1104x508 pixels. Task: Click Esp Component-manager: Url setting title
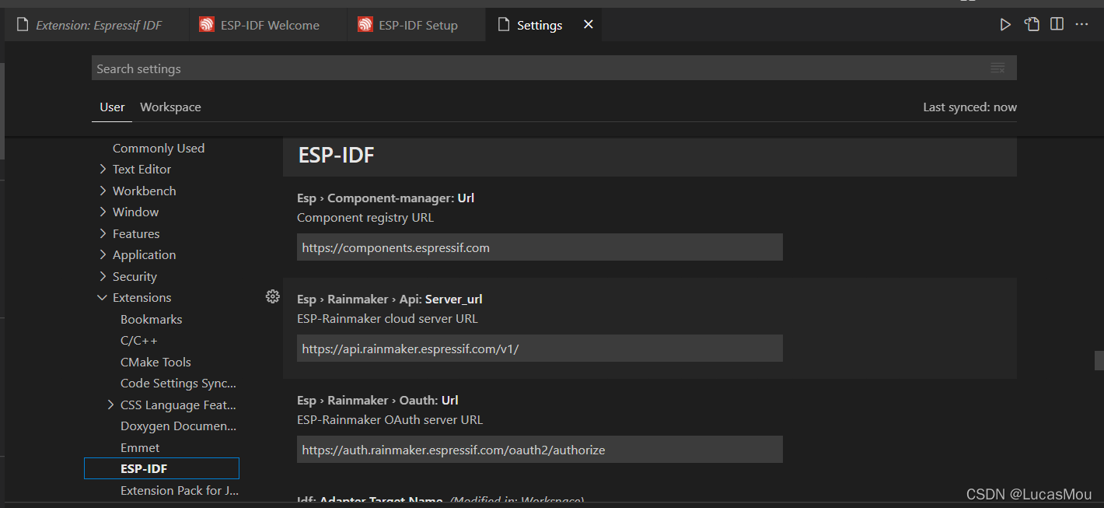click(386, 198)
